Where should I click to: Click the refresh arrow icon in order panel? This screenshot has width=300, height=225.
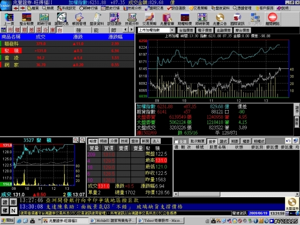point(288,141)
